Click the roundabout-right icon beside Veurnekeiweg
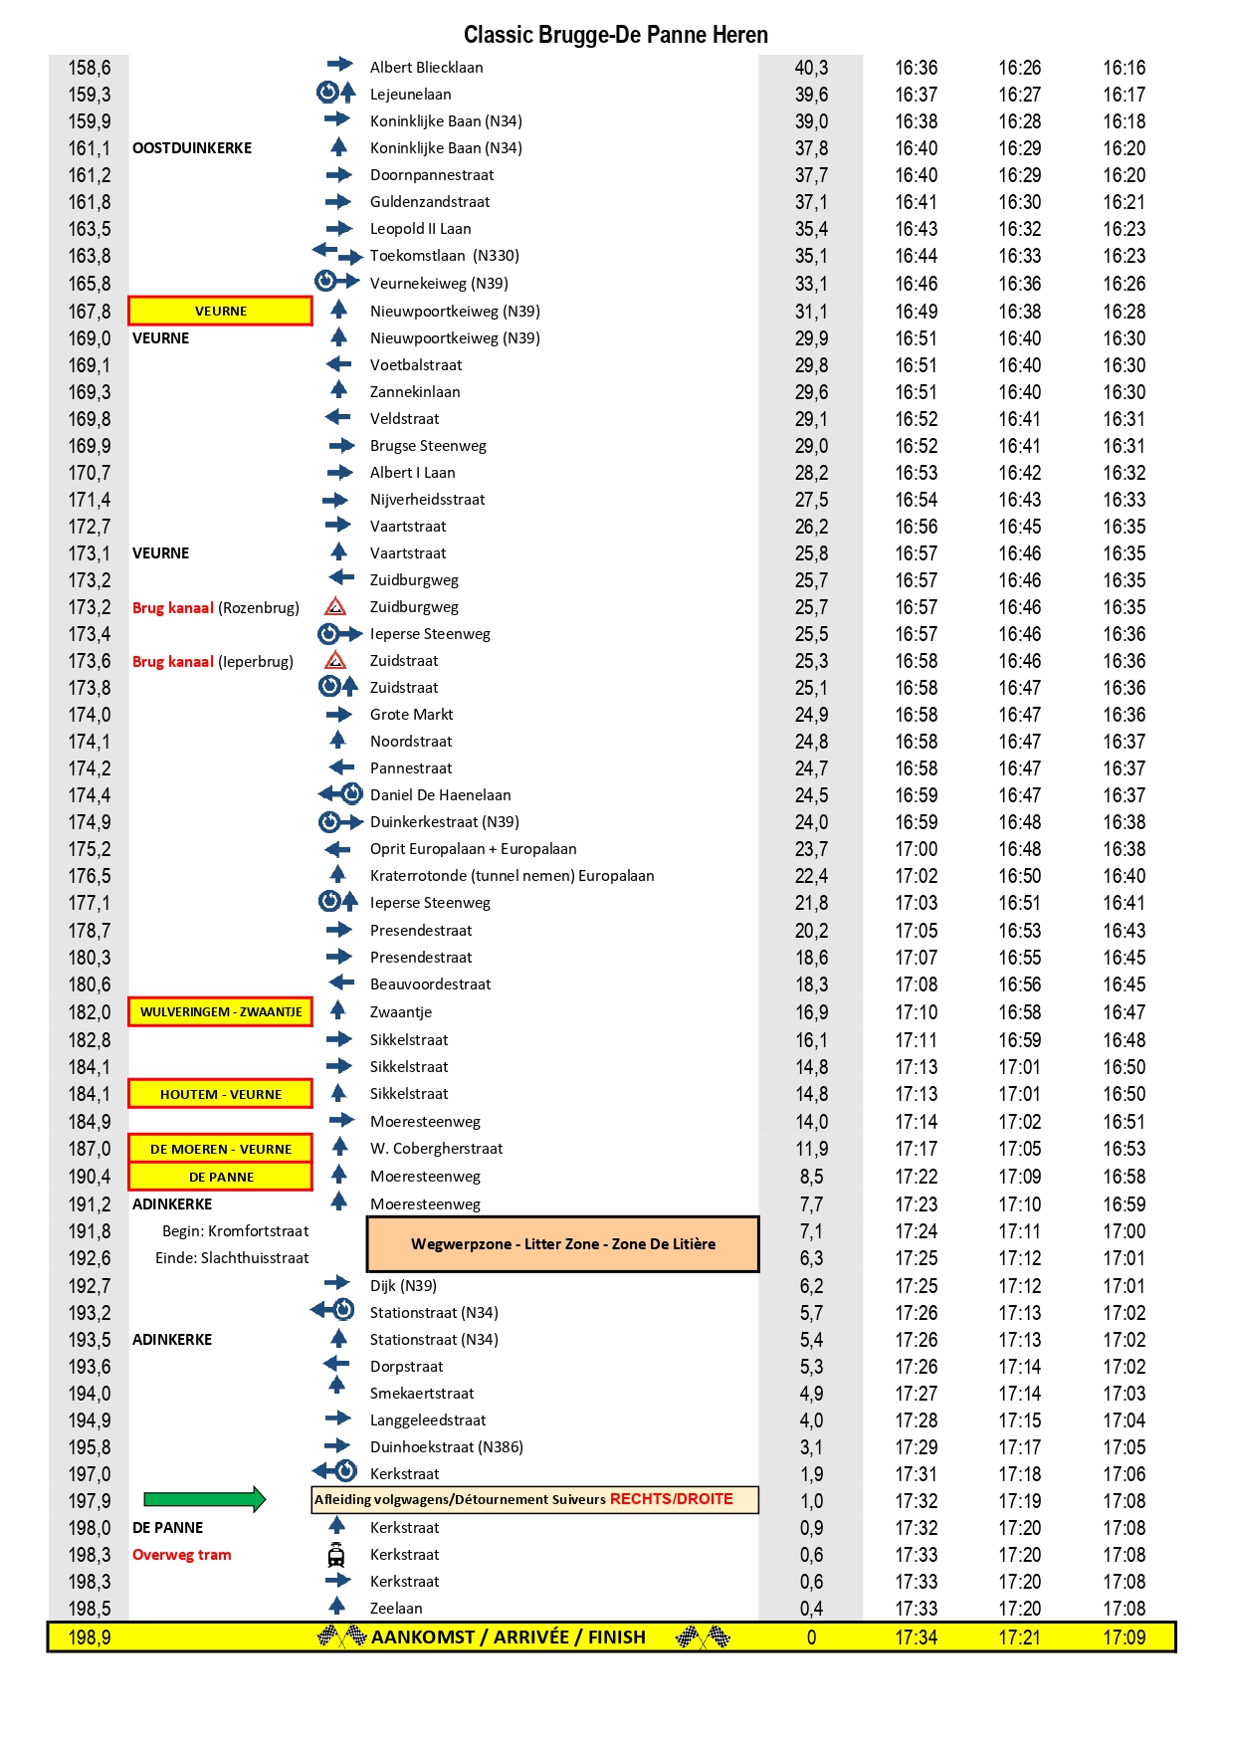The width and height of the screenshot is (1234, 1746). pyautogui.click(x=337, y=282)
